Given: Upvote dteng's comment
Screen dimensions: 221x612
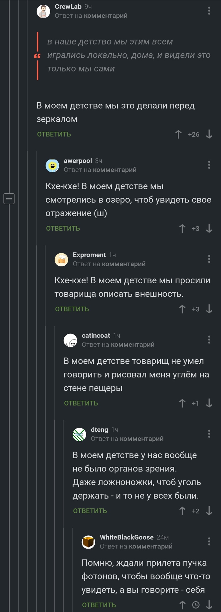Looking at the screenshot, I should 182,511.
